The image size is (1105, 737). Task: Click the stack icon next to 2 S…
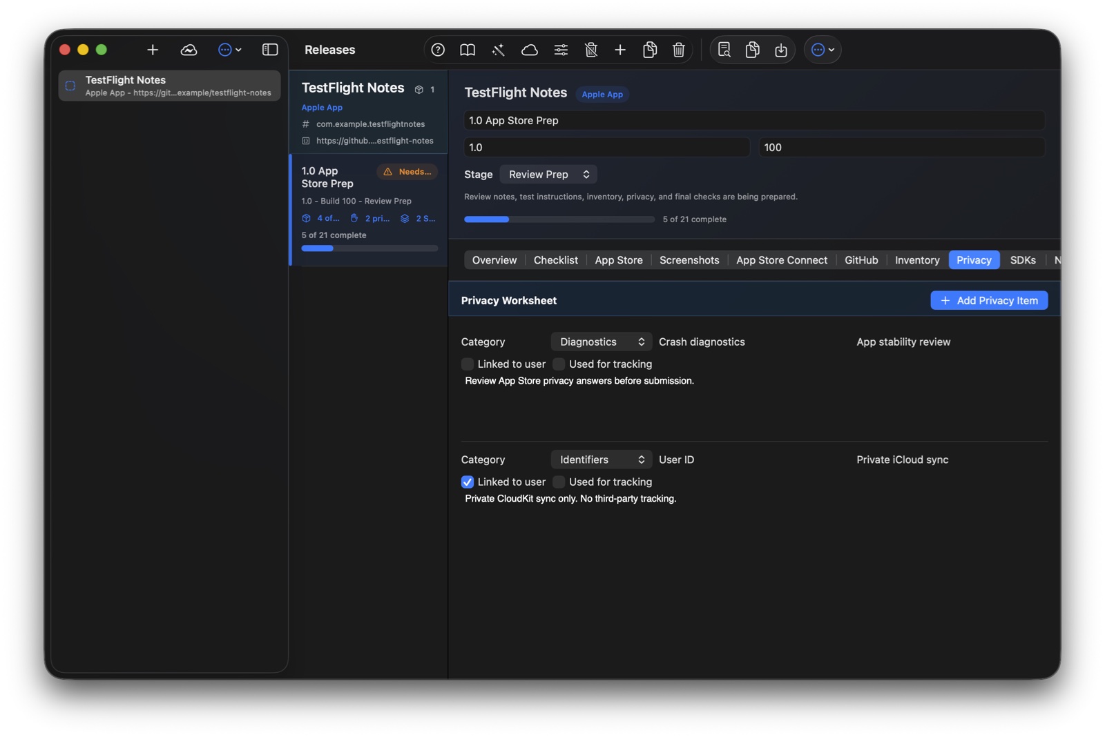[x=405, y=218]
